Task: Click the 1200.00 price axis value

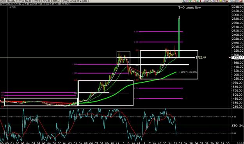Action: pos(237,75)
